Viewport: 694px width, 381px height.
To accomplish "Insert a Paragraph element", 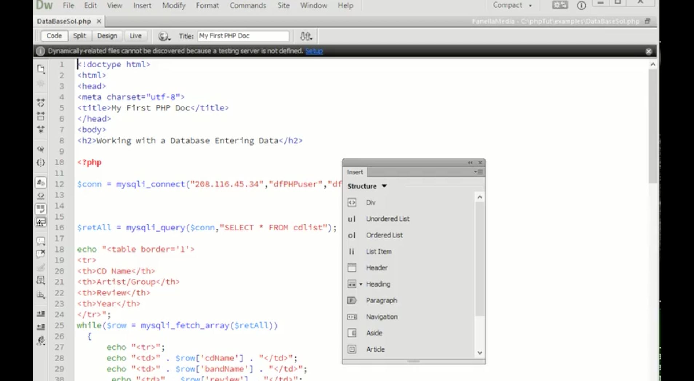I will pyautogui.click(x=409, y=300).
